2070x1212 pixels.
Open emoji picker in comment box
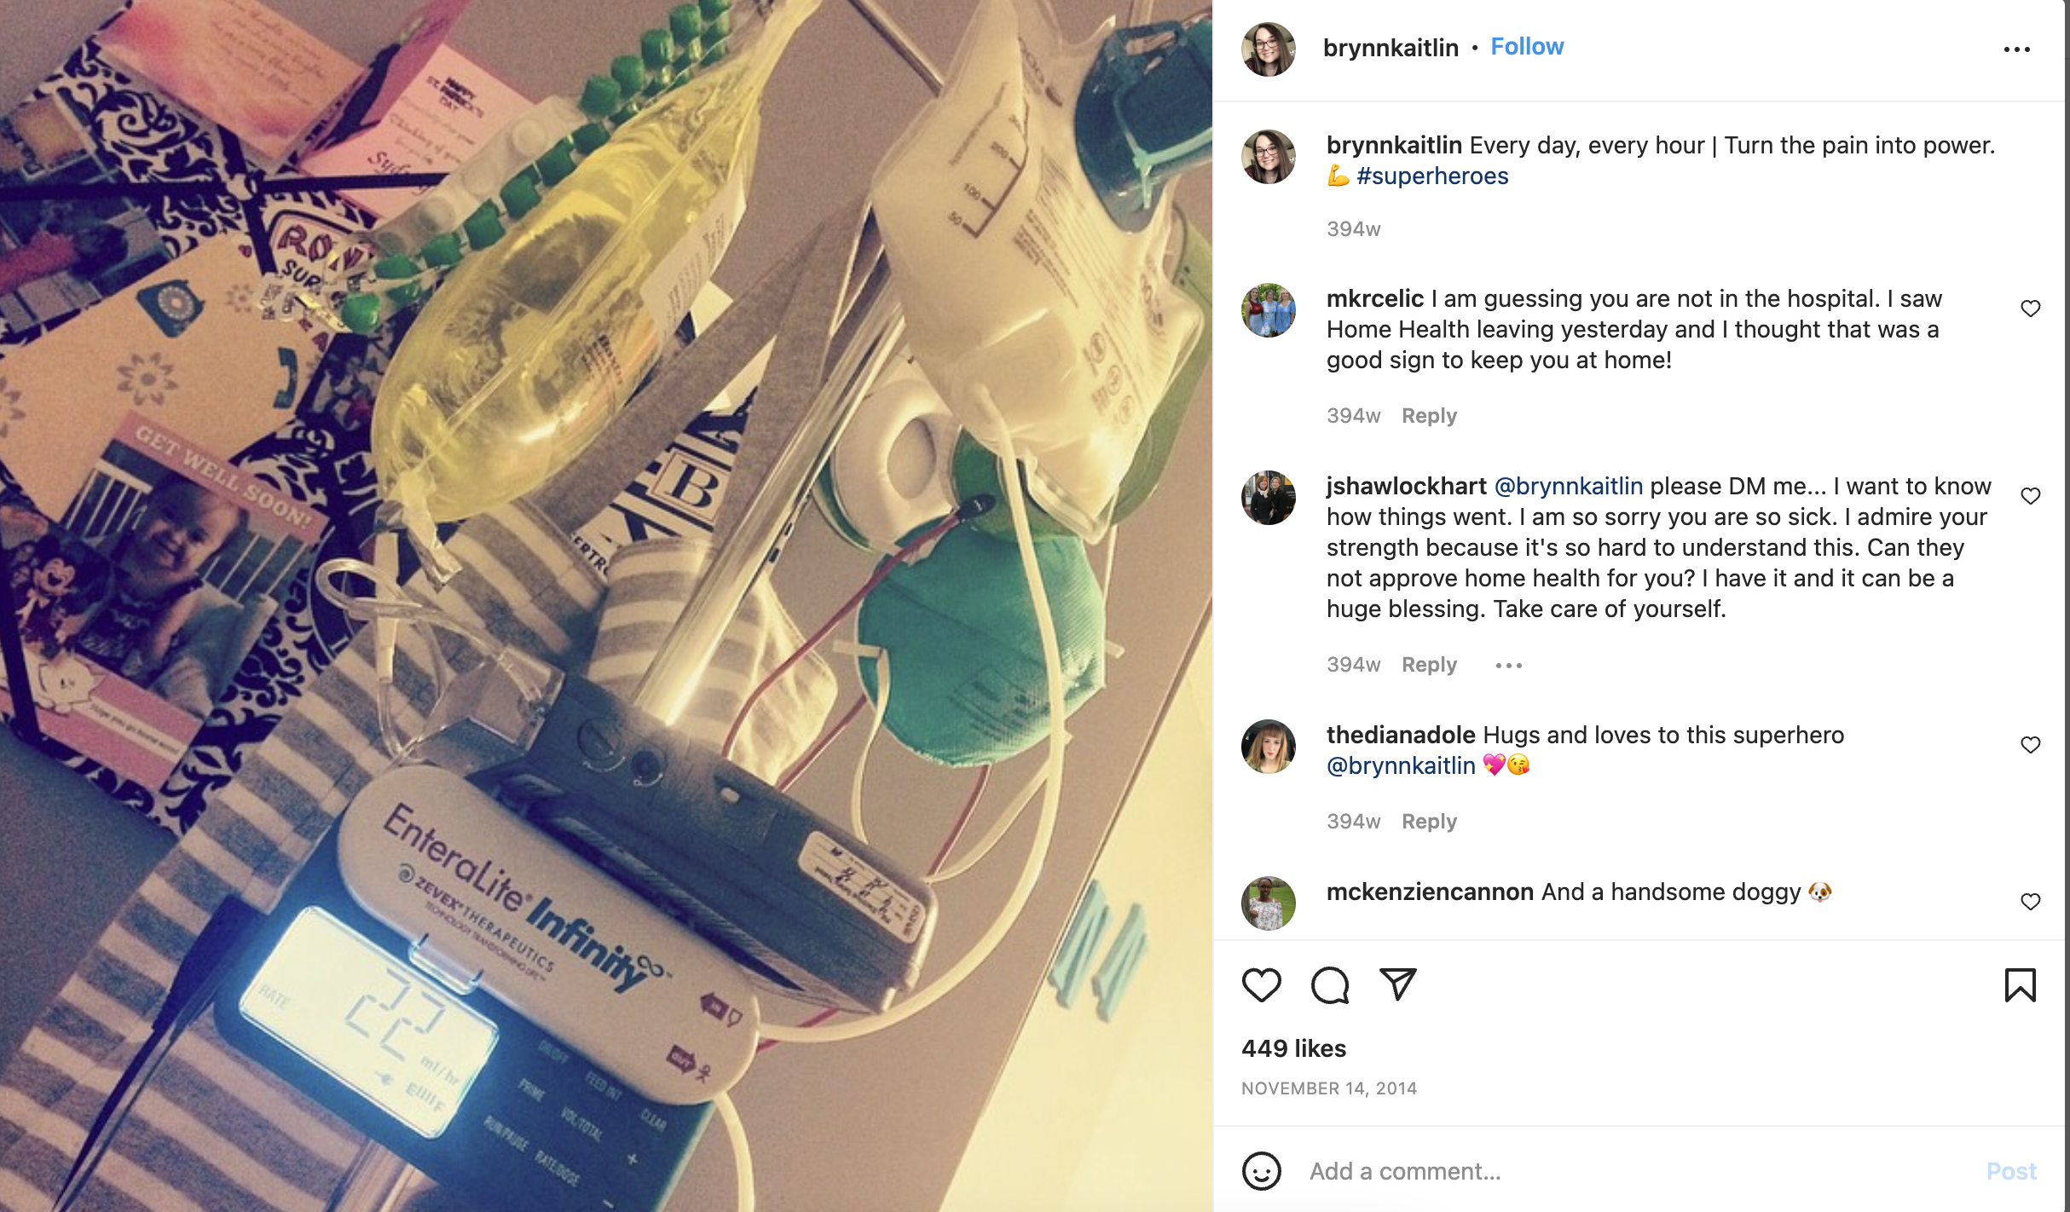coord(1262,1171)
